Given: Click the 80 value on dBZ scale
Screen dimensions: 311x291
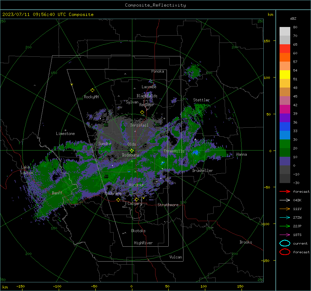Looking at the screenshot, I should pyautogui.click(x=295, y=27).
